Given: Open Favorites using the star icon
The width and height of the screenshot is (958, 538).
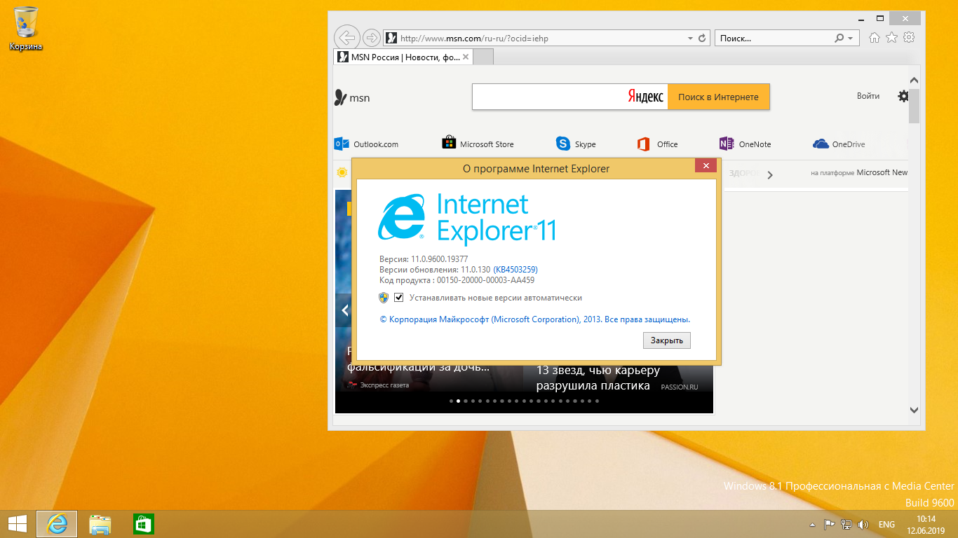Looking at the screenshot, I should pos(891,38).
